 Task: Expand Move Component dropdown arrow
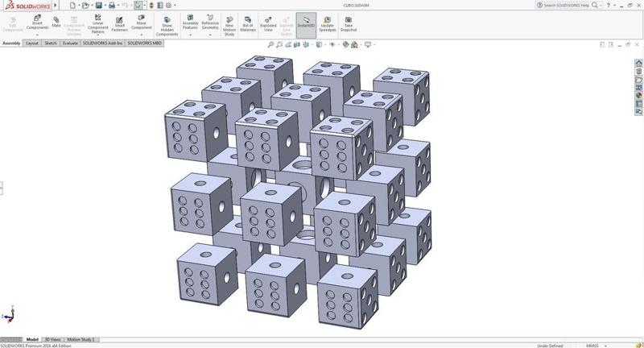point(142,35)
